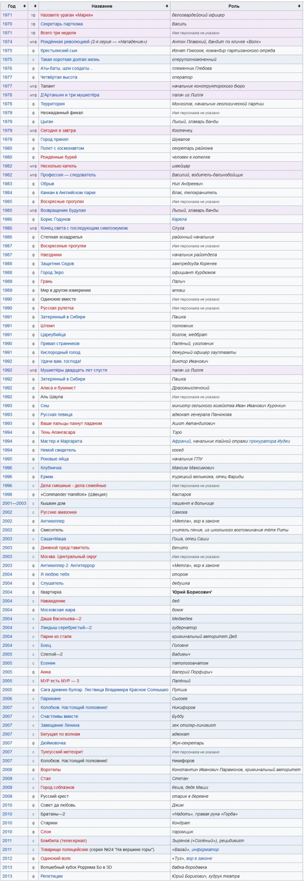The width and height of the screenshot is (304, 881).
Task: Open the «Парни из стали» link
Action: pos(56,636)
